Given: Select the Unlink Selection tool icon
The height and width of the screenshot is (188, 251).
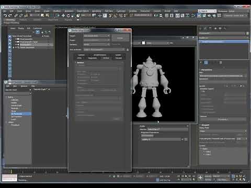Looking at the screenshot, I should [21, 16].
